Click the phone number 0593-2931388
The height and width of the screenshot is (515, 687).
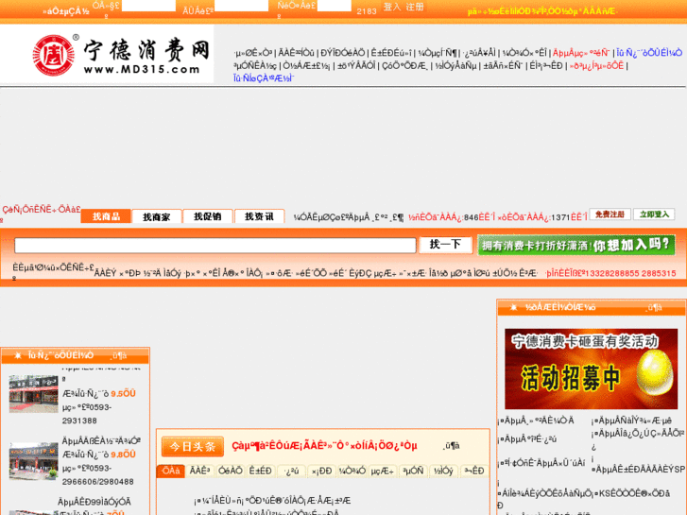[x=87, y=414]
